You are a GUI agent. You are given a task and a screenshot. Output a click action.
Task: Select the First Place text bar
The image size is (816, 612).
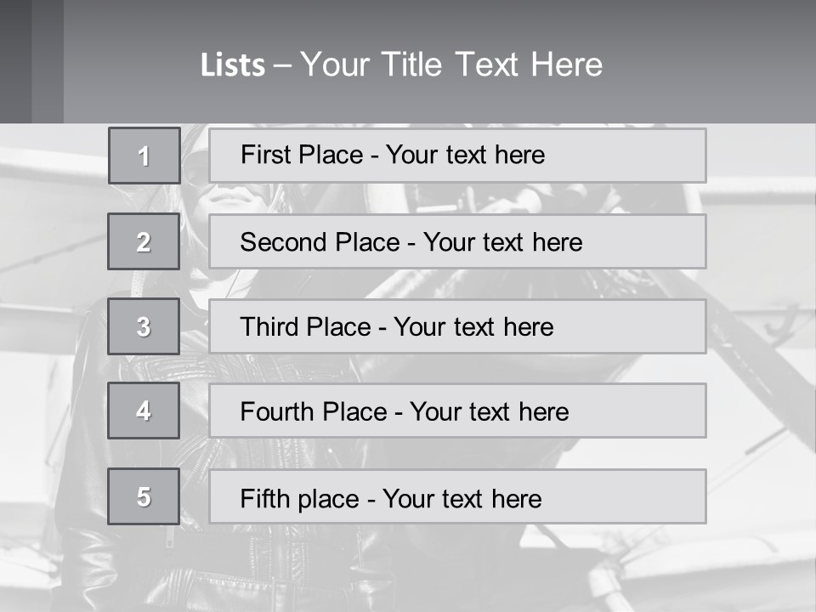tap(457, 156)
